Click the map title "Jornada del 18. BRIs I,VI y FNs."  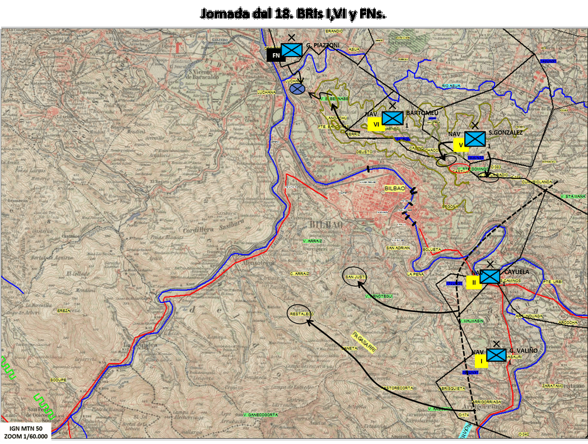pyautogui.click(x=293, y=14)
